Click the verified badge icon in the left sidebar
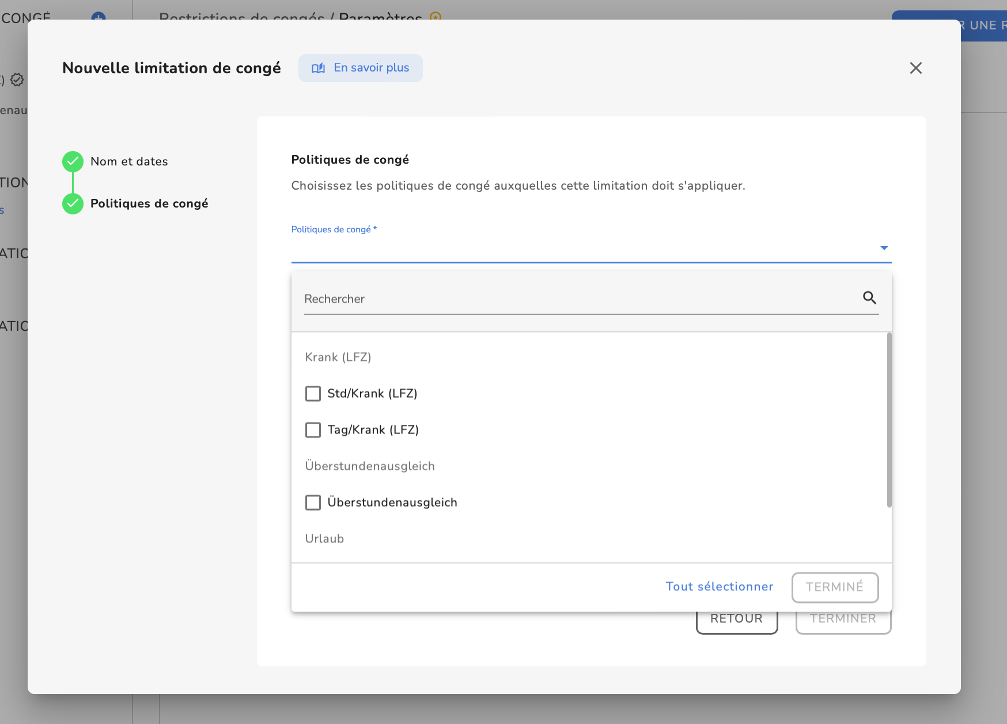 pyautogui.click(x=17, y=80)
